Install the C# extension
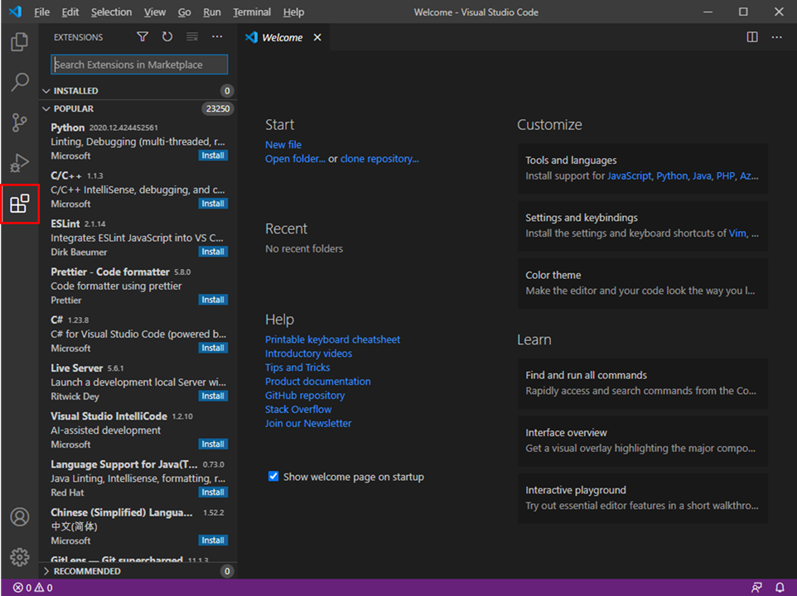Screen dimensions: 797x596 point(213,348)
